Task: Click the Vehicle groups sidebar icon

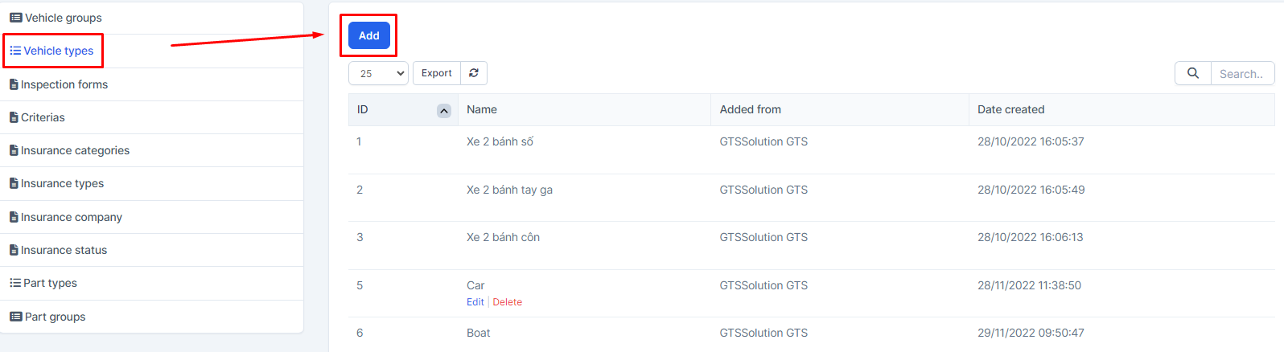Action: [15, 18]
